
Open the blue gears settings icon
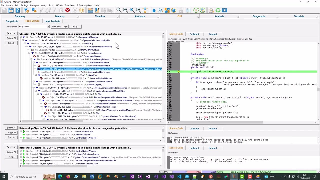34,10
